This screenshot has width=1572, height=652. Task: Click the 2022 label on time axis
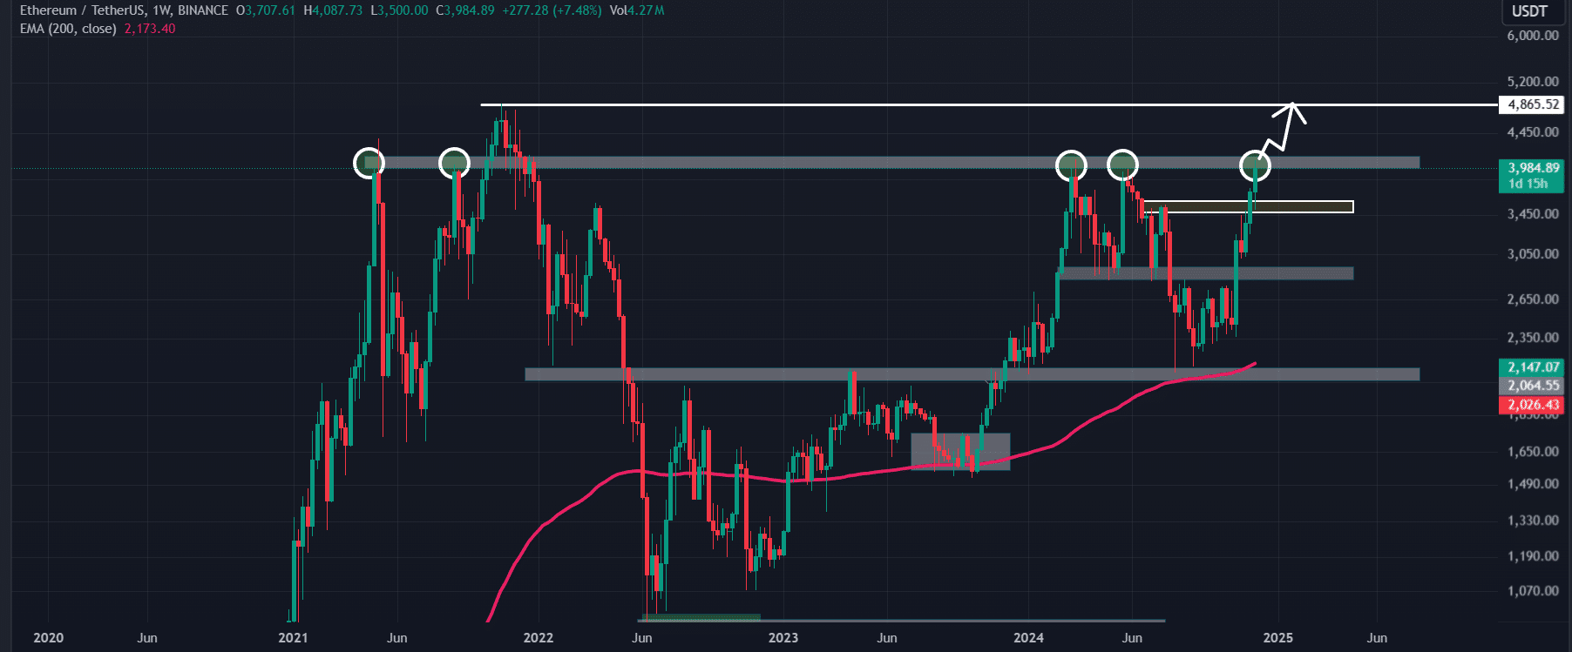pos(539,638)
